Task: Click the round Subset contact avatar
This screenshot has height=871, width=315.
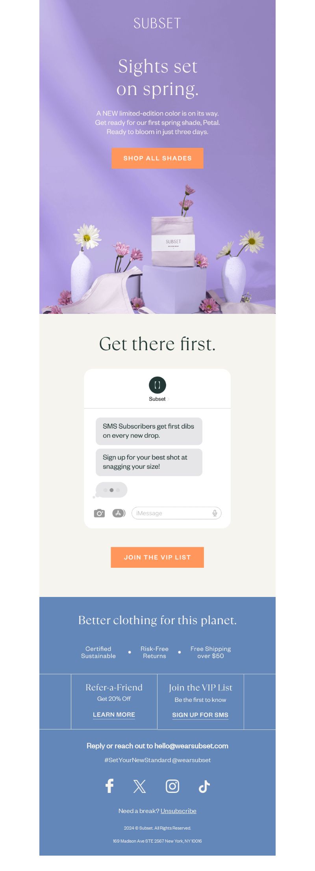Action: click(157, 385)
